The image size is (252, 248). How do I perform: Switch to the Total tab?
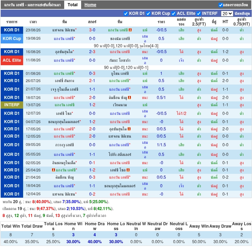tap(72, 5)
